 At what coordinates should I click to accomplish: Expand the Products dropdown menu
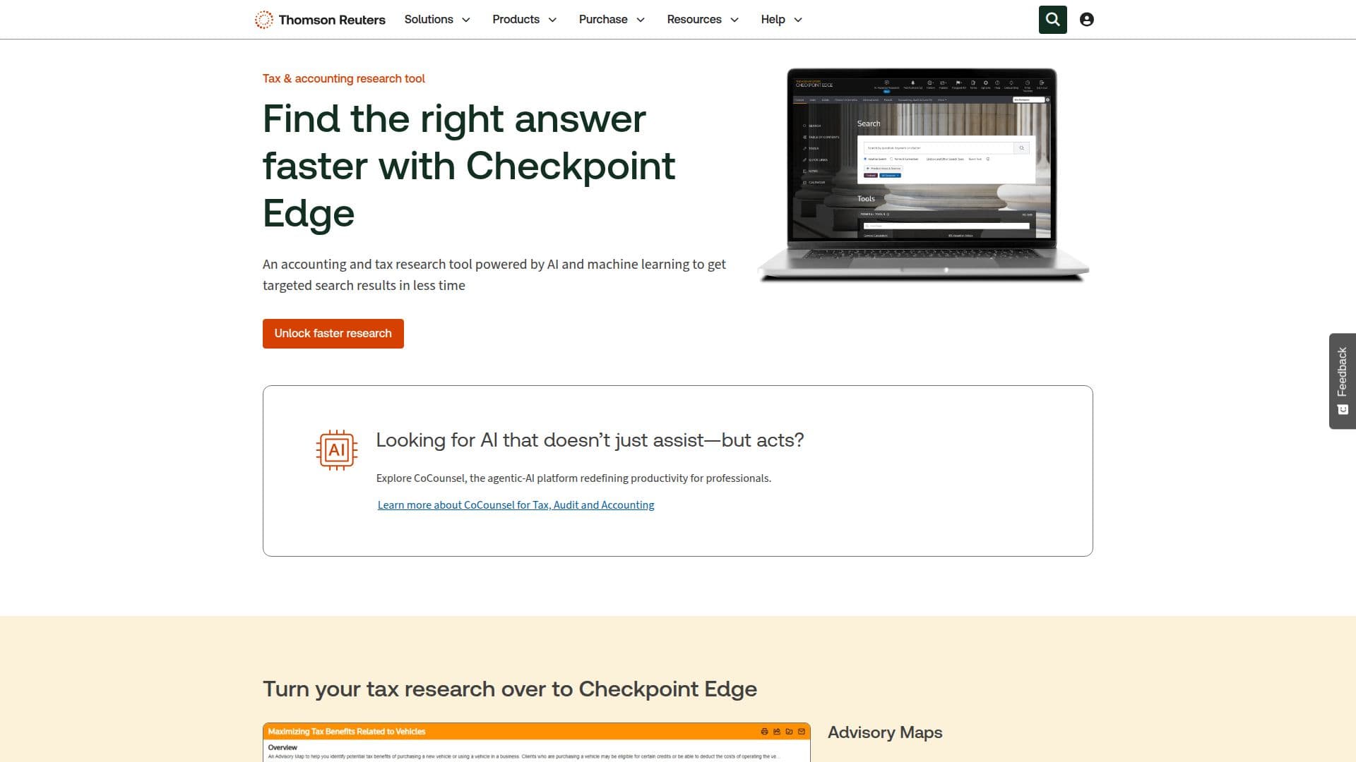click(x=525, y=20)
